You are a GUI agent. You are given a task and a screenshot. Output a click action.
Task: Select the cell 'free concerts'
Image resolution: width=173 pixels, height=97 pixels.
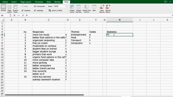click(49, 71)
